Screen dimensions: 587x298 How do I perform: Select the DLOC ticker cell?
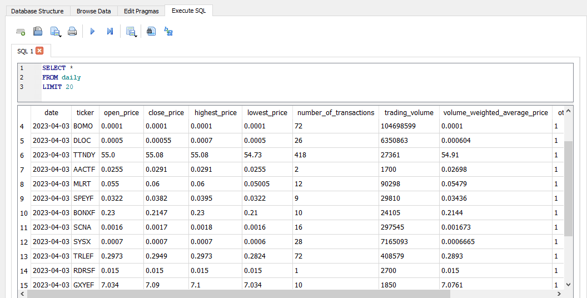85,141
